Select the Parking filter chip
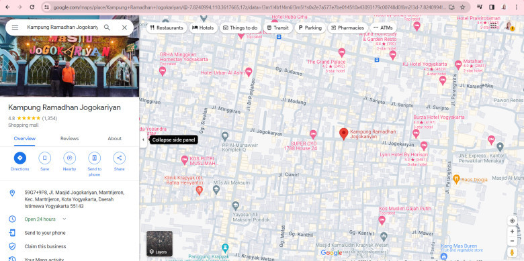The width and height of the screenshot is (524, 261). (x=310, y=28)
